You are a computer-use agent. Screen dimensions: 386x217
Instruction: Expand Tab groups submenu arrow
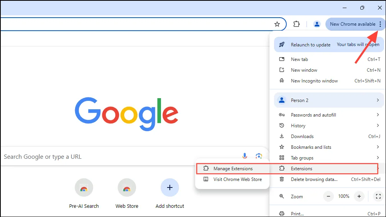(x=378, y=158)
